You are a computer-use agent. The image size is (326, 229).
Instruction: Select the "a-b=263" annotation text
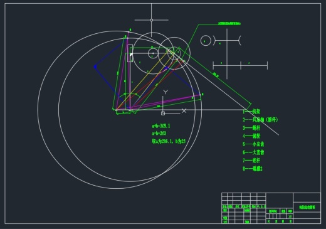pyautogui.click(x=159, y=133)
